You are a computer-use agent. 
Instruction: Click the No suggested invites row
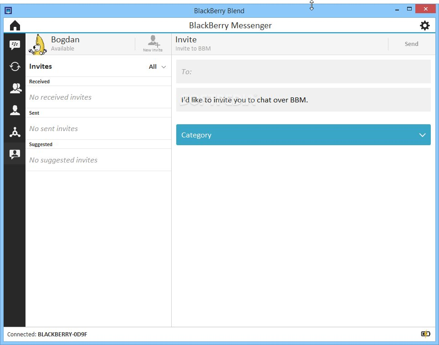click(98, 160)
